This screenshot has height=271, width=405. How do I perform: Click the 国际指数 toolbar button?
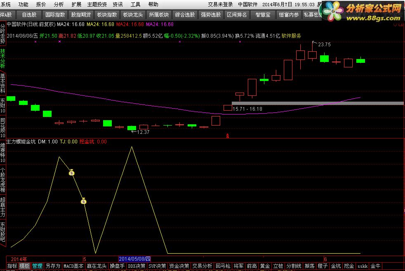(55, 15)
